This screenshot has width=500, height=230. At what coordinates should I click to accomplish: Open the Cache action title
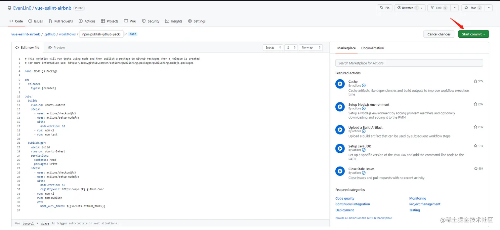coord(353,82)
